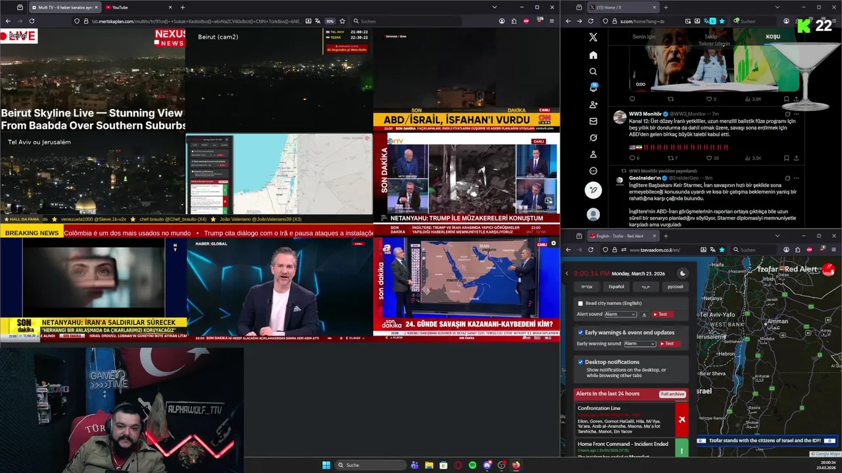Viewport: 842px width, 473px height.
Task: Uncheck Desktop notifications checkbox
Action: click(580, 362)
